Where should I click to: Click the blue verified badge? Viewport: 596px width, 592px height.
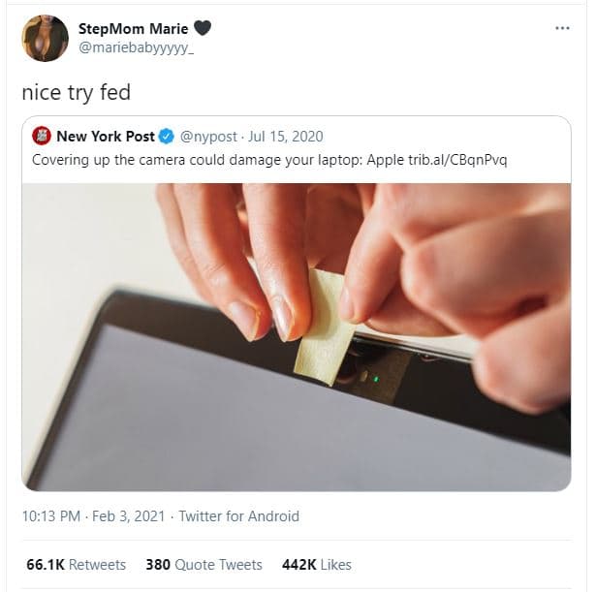tap(167, 137)
